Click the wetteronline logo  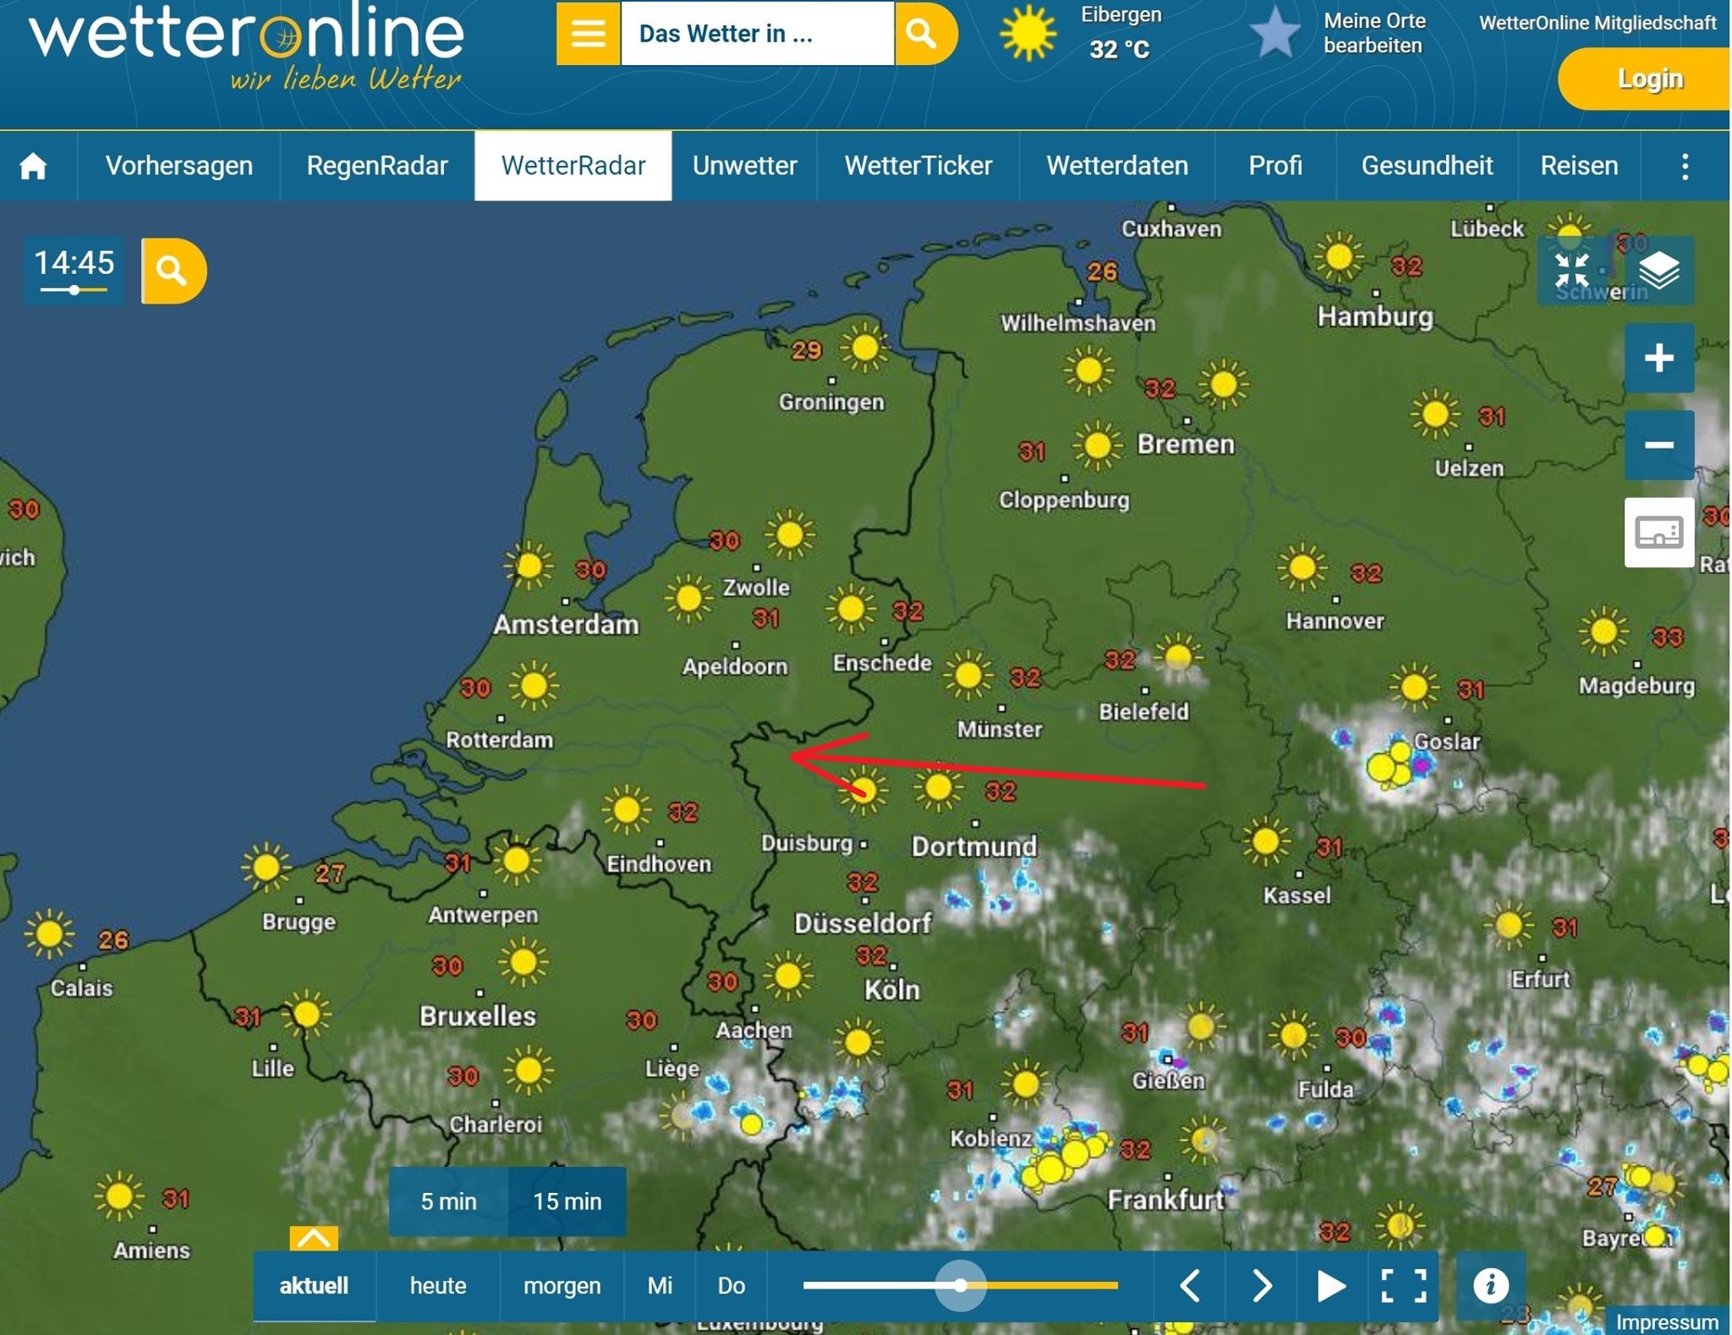(246, 47)
